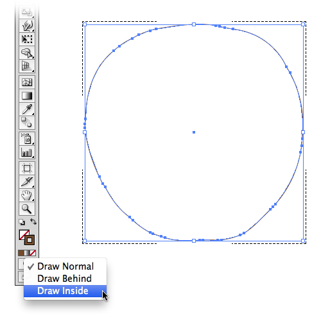Reset to default fill and stroke
The width and height of the screenshot is (321, 321).
[x=22, y=222]
